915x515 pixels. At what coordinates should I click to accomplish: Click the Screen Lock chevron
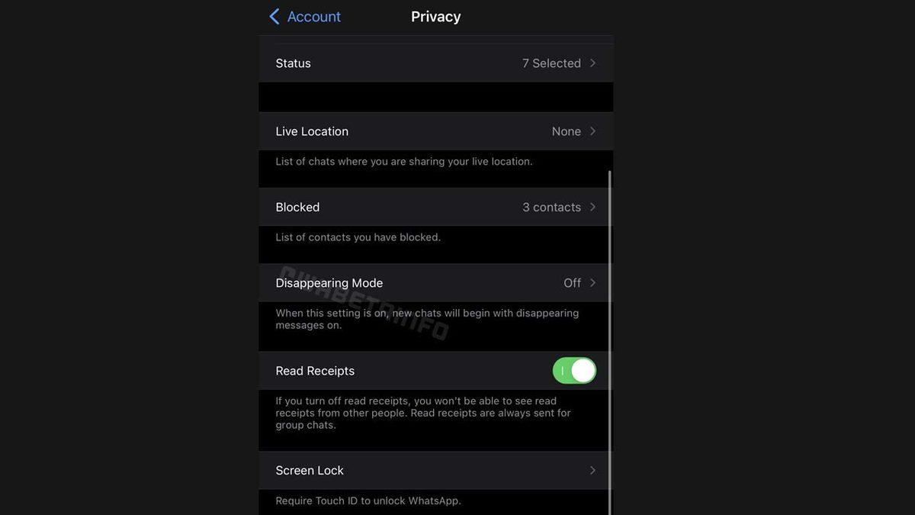592,471
